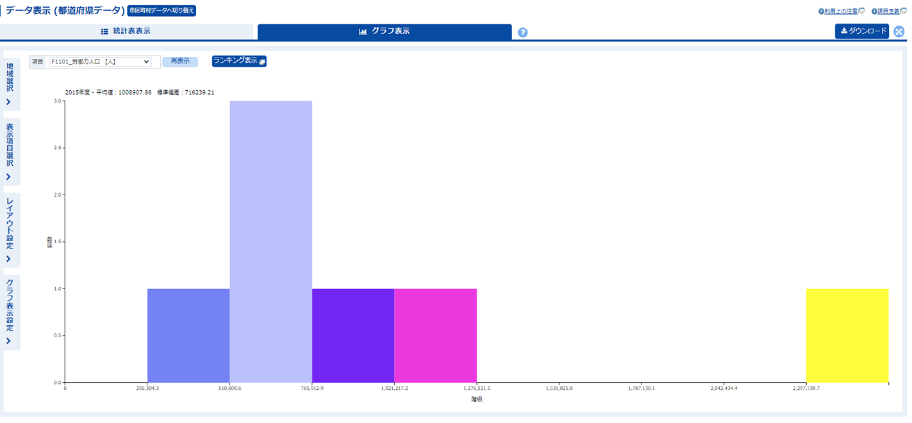Click the x-axis label 1,787,130.1

(x=642, y=388)
